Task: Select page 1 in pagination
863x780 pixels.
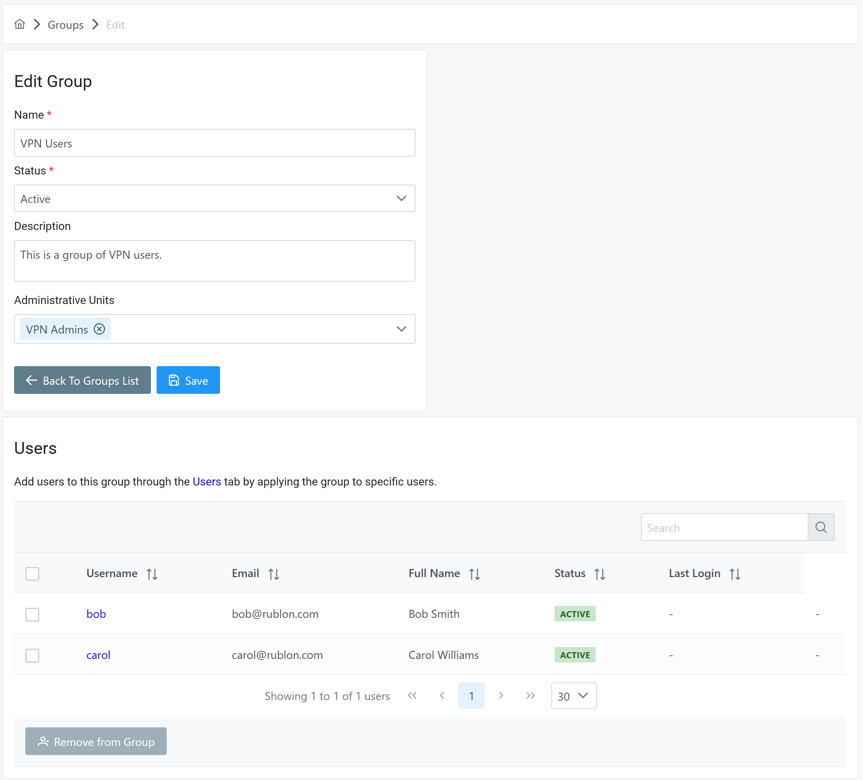Action: coord(471,696)
